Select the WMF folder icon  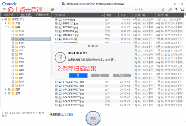coord(16,70)
